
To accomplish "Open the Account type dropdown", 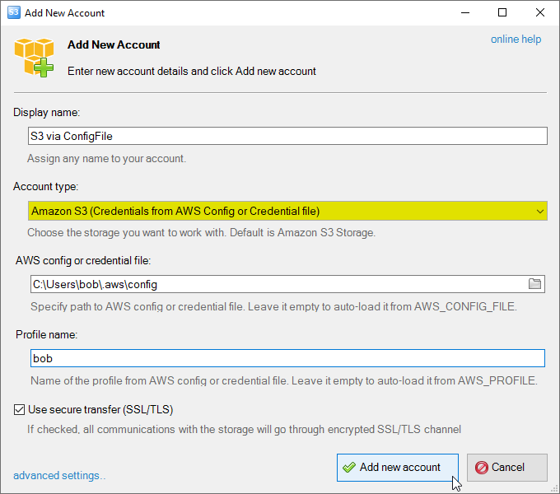I will (287, 211).
